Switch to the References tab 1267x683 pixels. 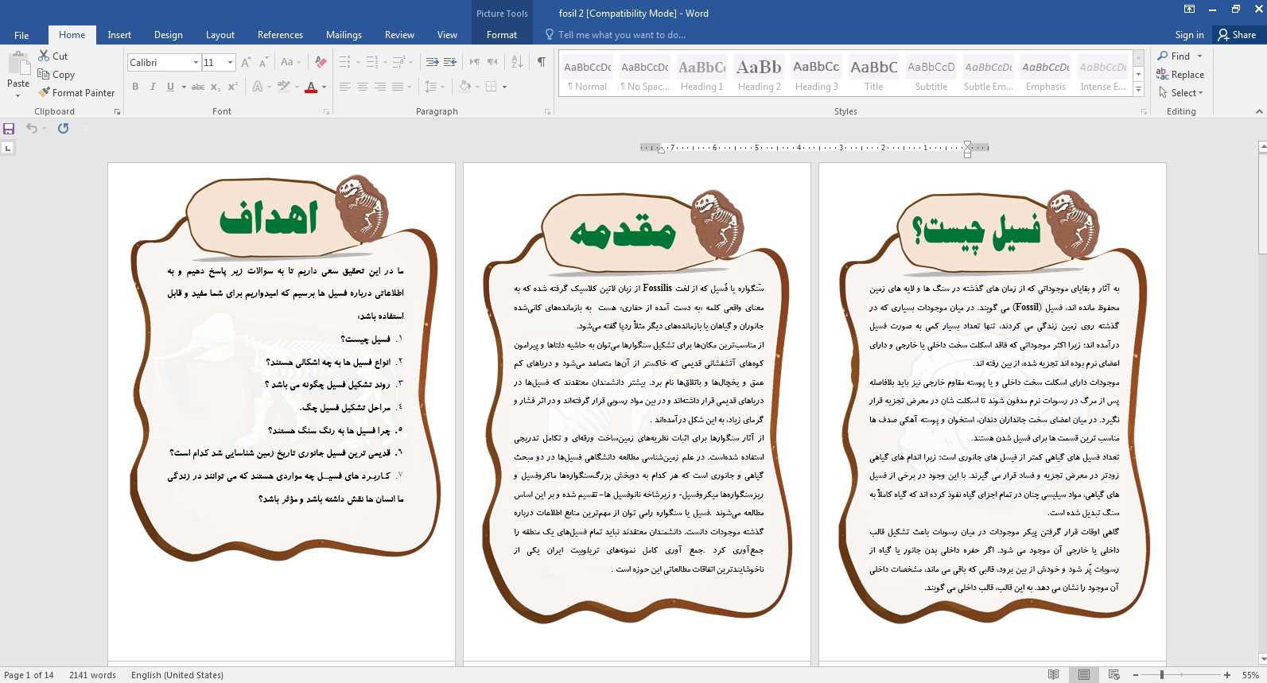(x=280, y=35)
